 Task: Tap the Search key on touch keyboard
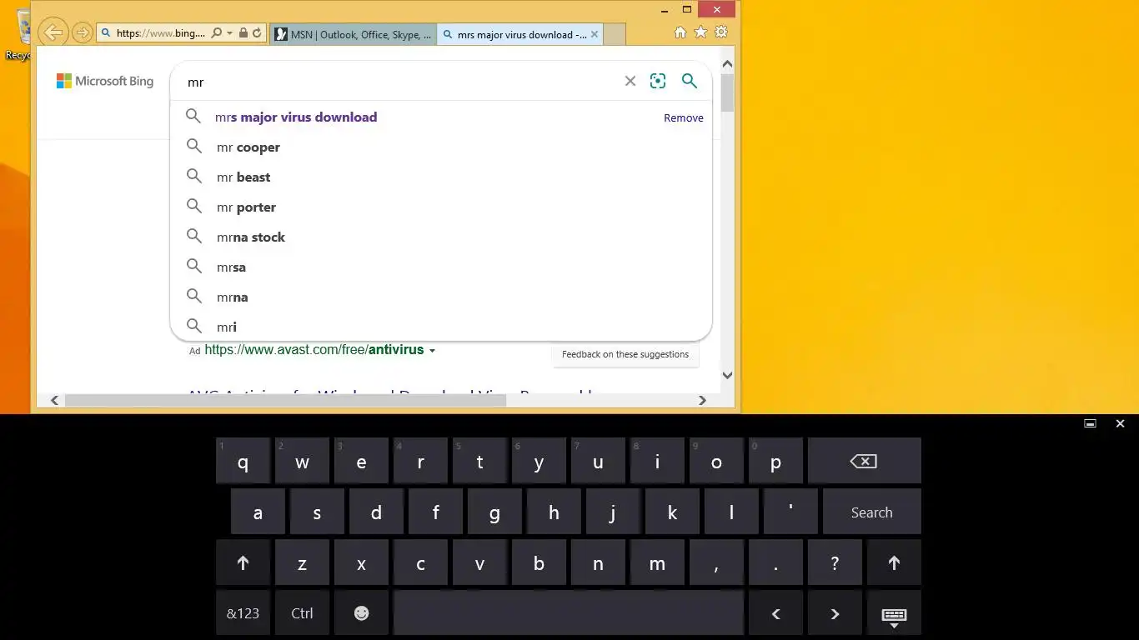(872, 512)
